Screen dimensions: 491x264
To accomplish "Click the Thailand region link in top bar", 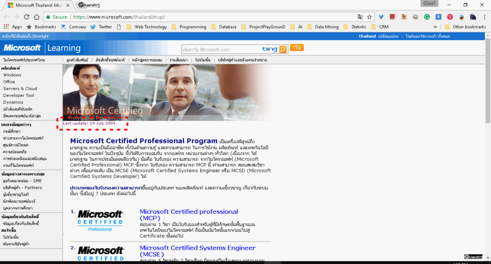I will pos(367,36).
